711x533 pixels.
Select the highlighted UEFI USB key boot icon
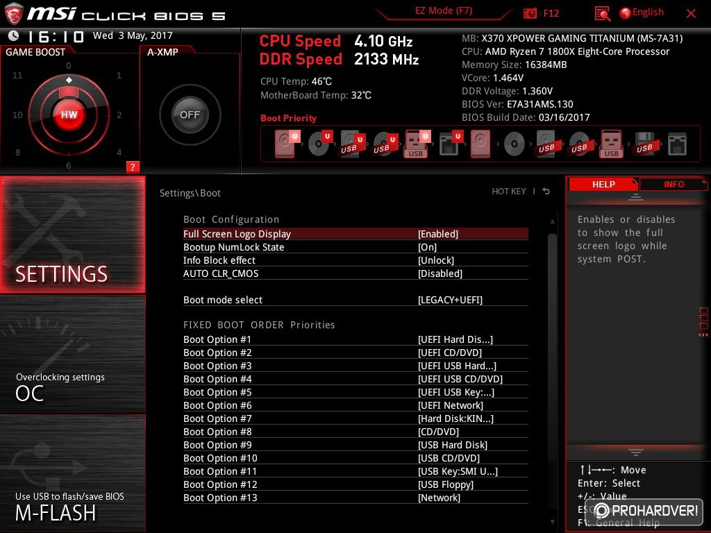coord(417,144)
